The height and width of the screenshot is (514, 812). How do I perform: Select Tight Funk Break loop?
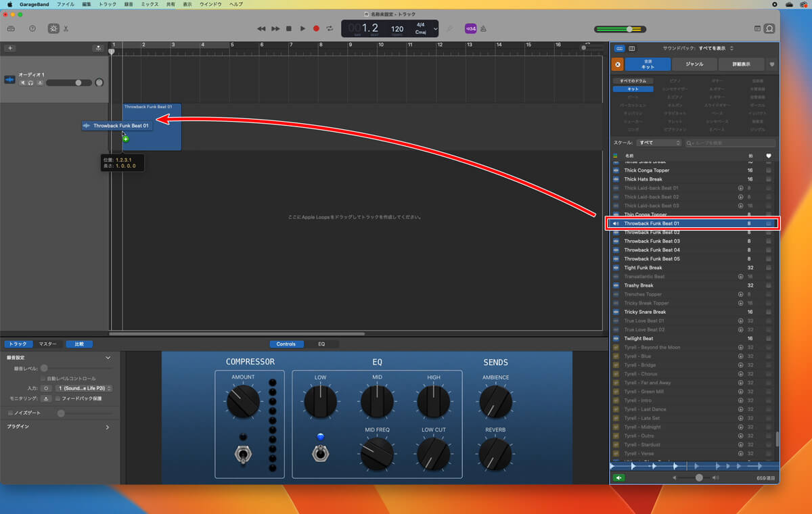click(694, 268)
